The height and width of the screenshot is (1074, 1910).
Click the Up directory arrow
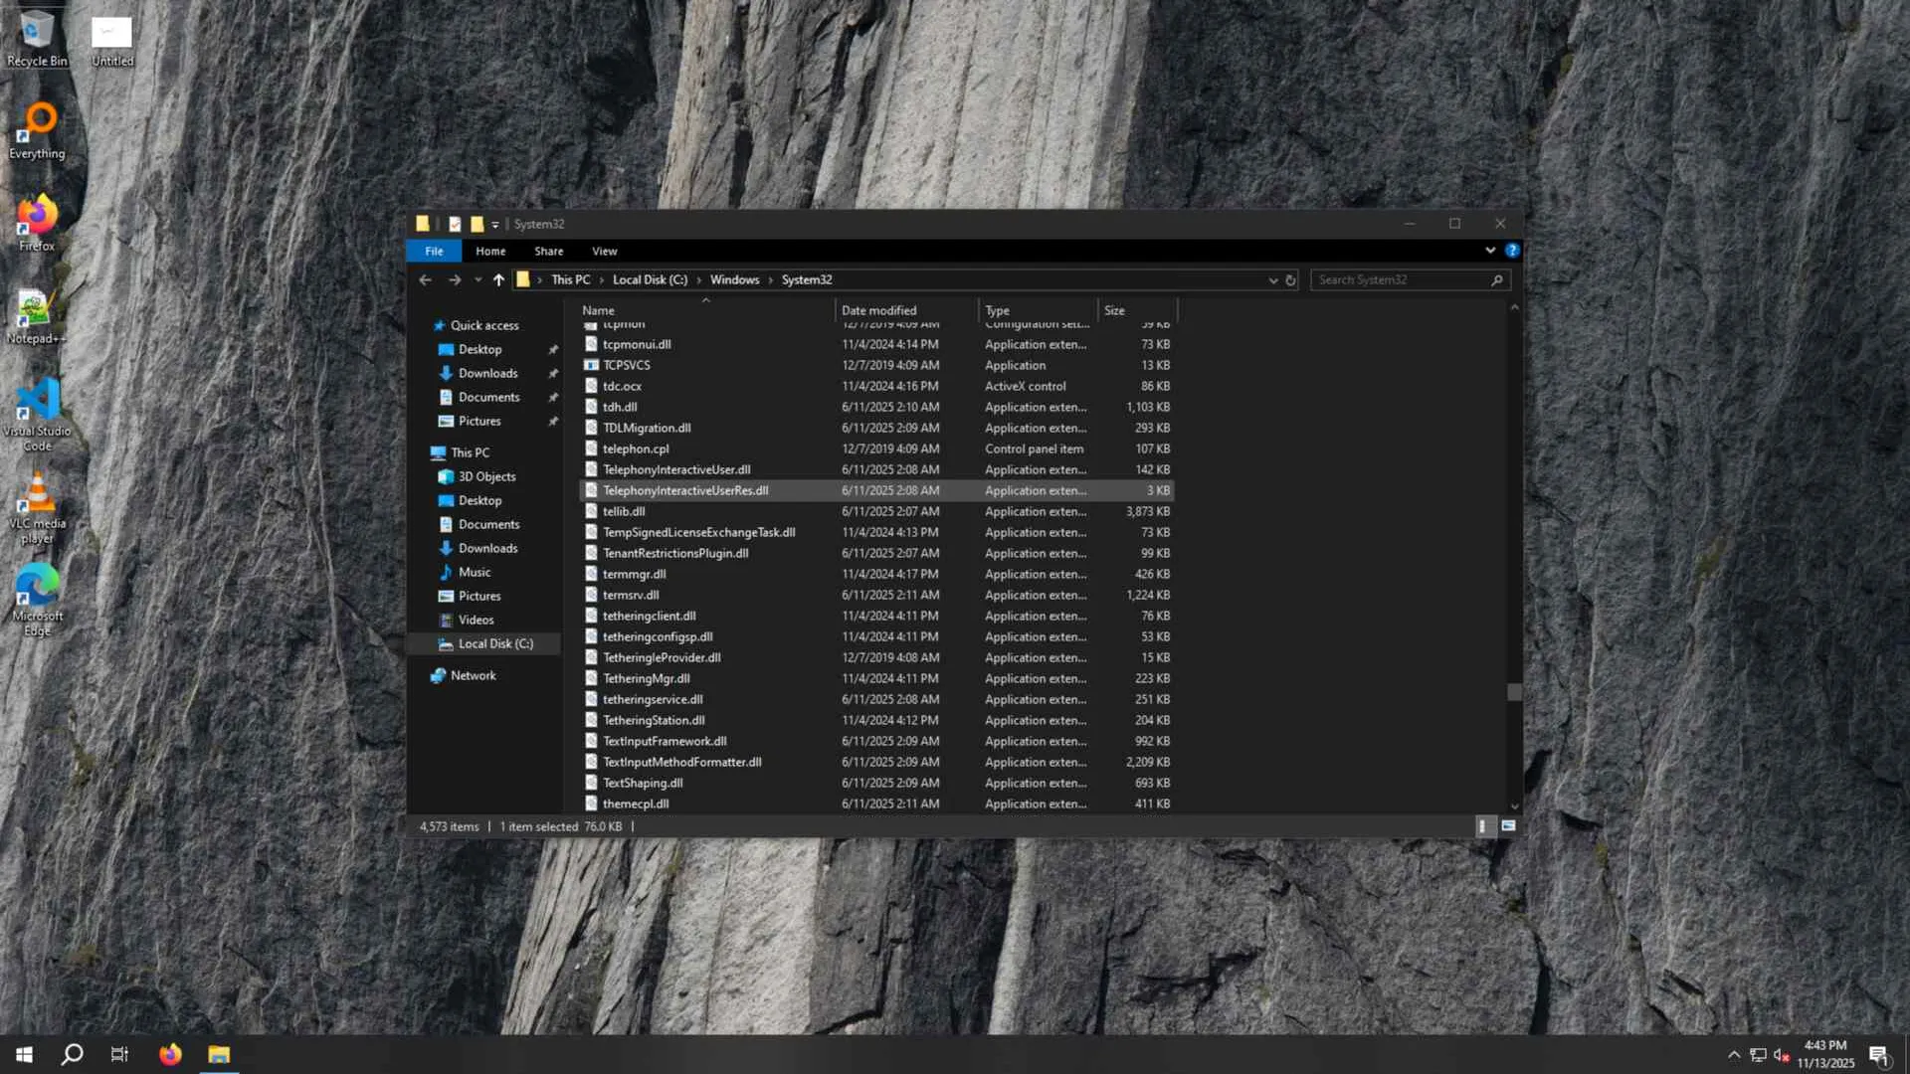(x=498, y=280)
